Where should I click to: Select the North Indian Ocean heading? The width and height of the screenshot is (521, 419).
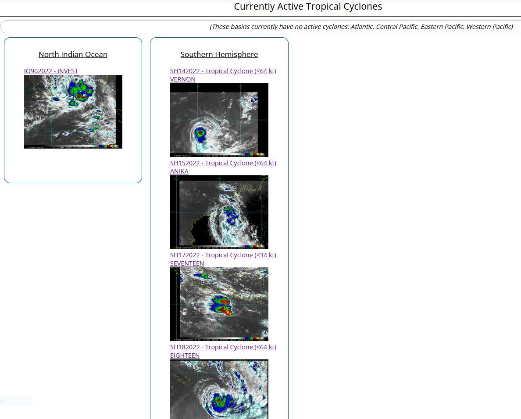(73, 54)
